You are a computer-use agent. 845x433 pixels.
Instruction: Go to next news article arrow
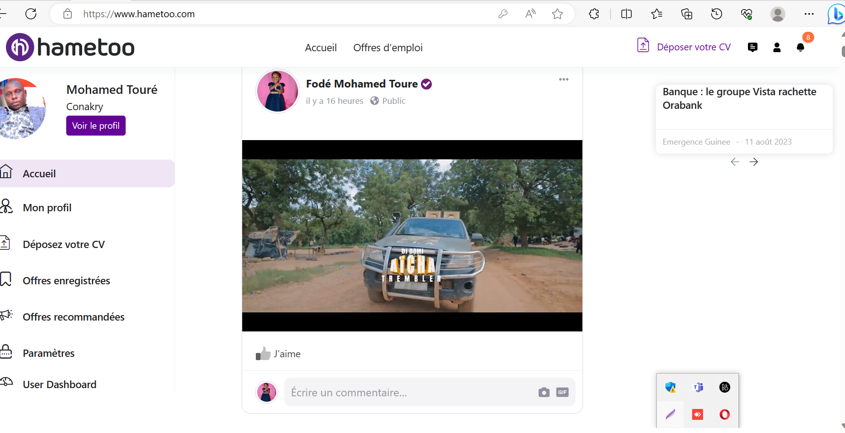point(754,162)
